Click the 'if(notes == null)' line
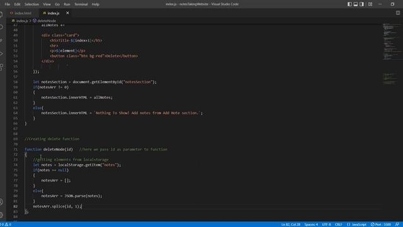 pos(50,170)
